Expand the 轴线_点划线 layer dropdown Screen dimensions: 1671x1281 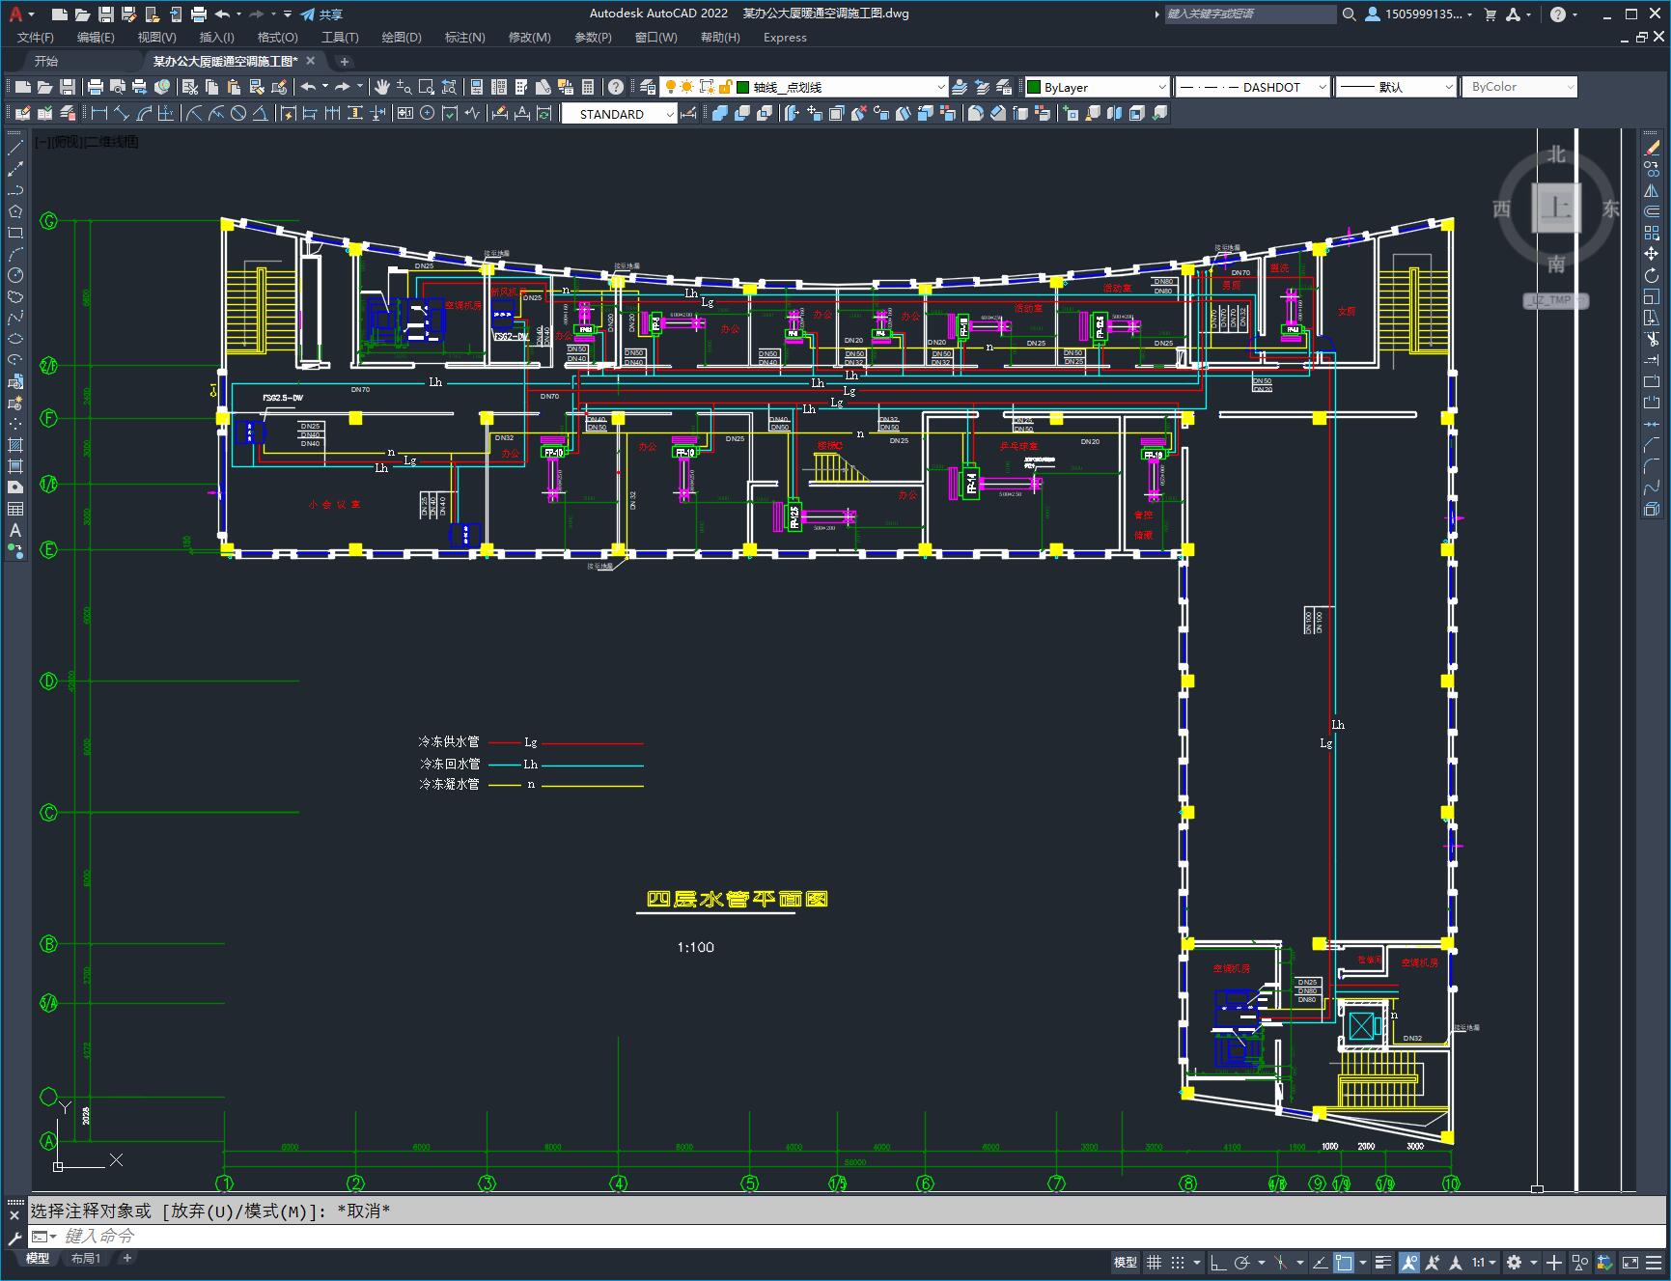point(941,87)
